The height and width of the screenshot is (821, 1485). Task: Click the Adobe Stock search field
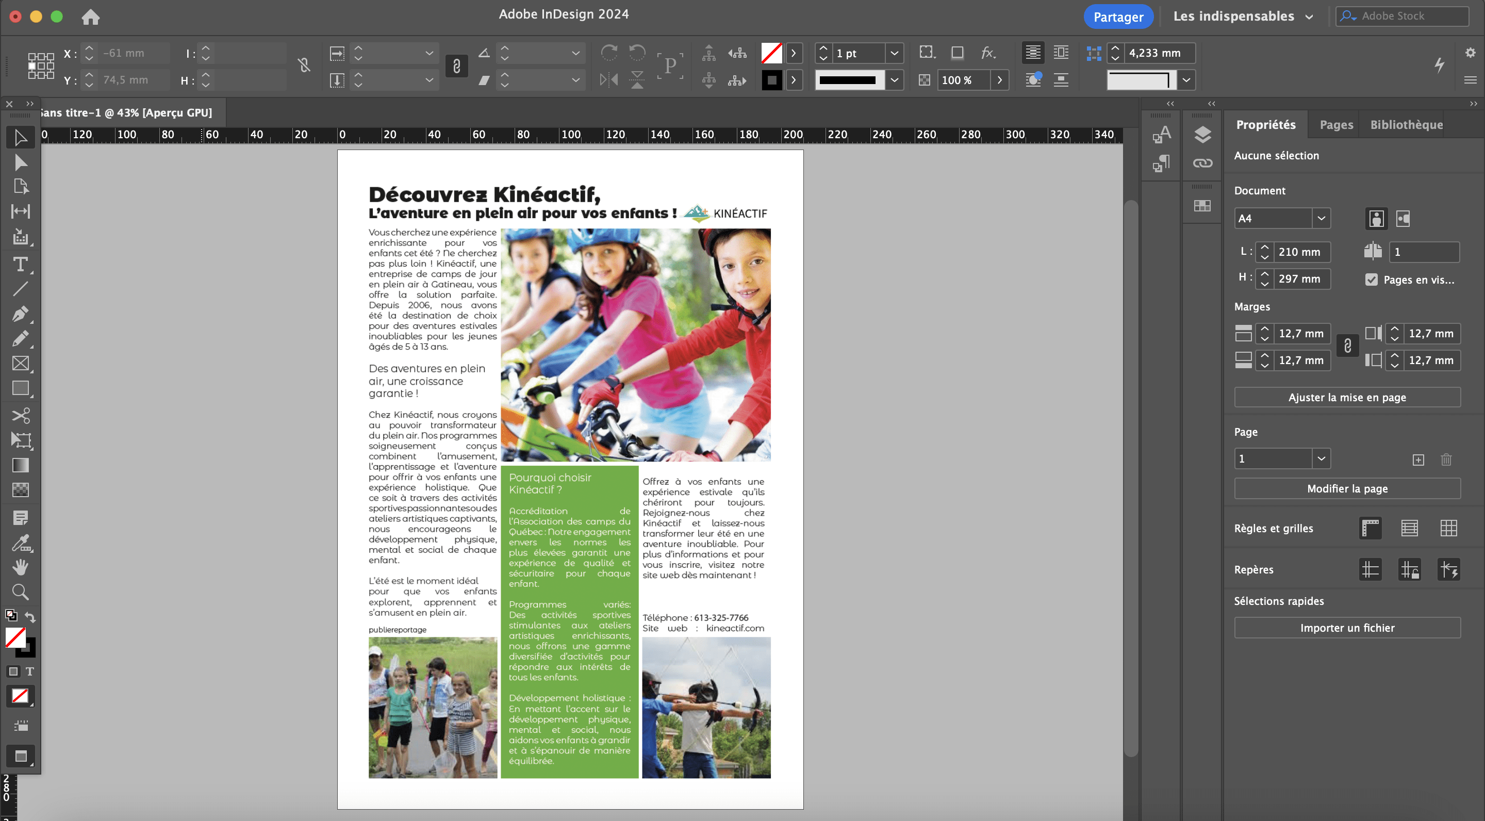pyautogui.click(x=1401, y=16)
